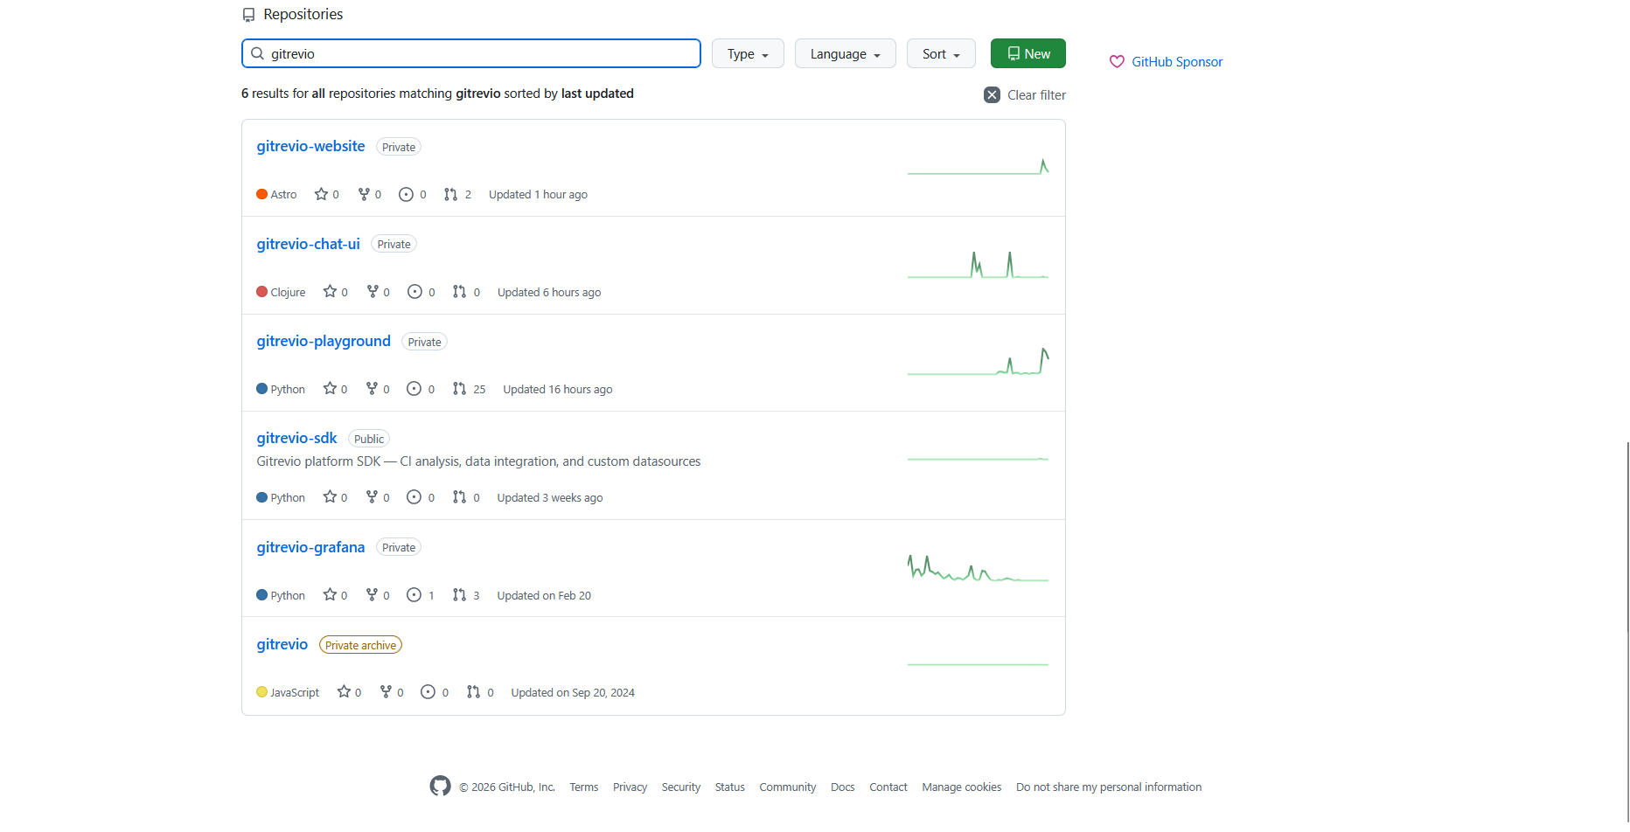
Task: Clear the repository filter
Action: 1025,94
